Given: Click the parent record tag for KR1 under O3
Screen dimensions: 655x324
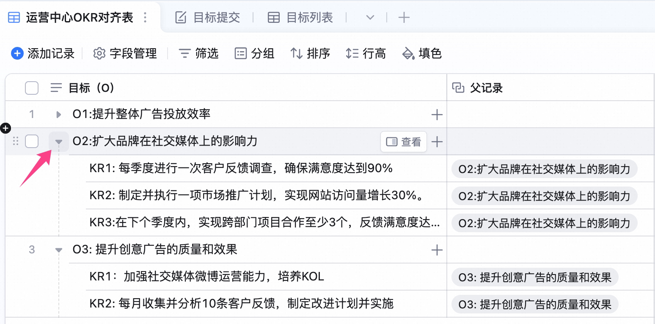Looking at the screenshot, I should pos(535,277).
